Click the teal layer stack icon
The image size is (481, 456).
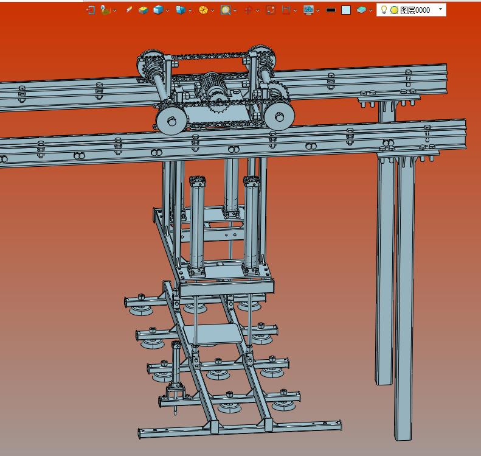(361, 10)
